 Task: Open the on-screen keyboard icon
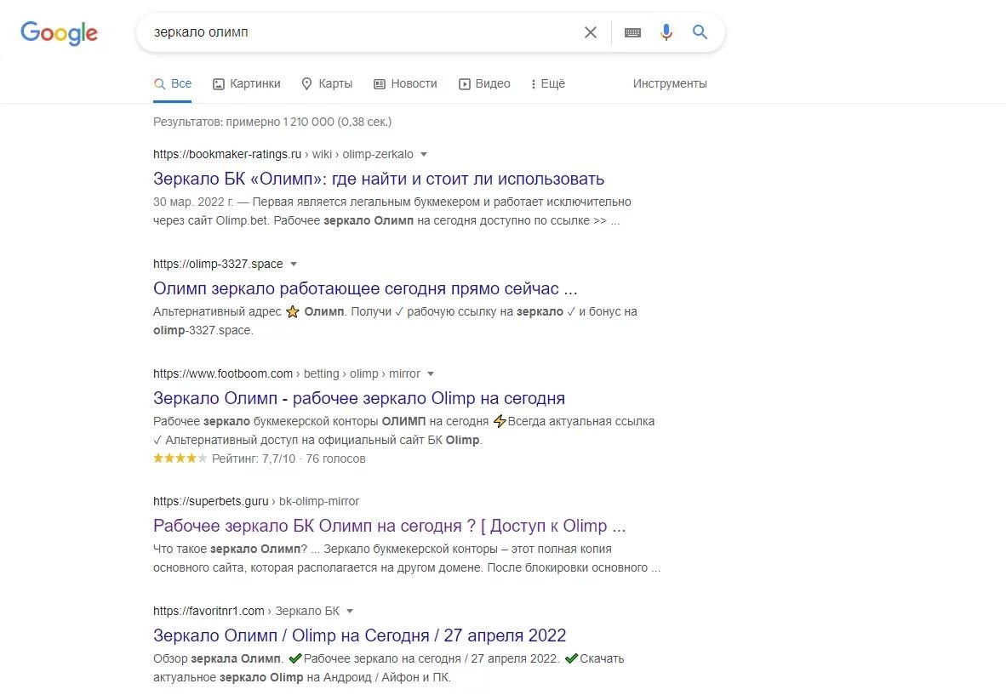(x=632, y=32)
